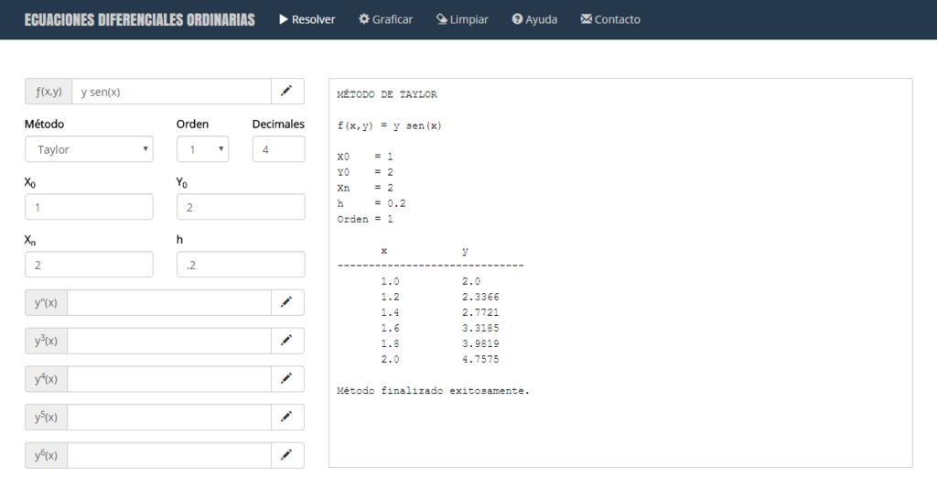This screenshot has width=937, height=478.
Task: Click the h step size input
Action: (x=241, y=265)
